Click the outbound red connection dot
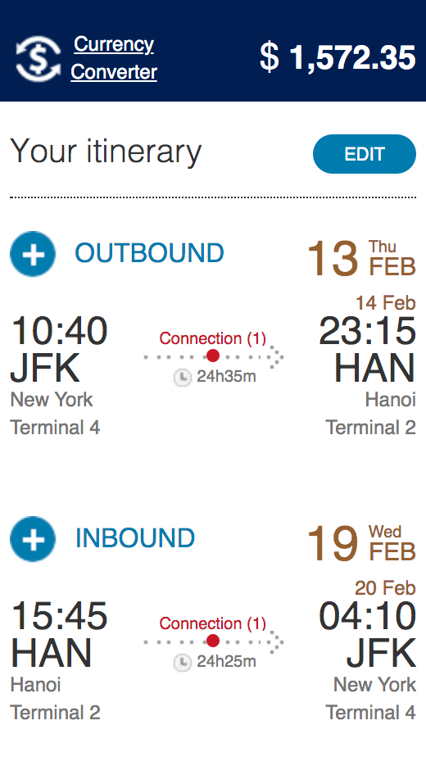Image resolution: width=426 pixels, height=775 pixels. coord(213,356)
